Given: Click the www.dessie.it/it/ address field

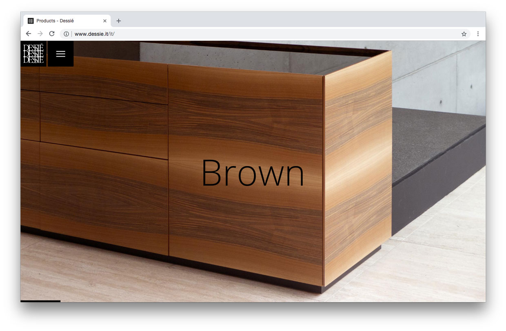Looking at the screenshot, I should [x=265, y=34].
